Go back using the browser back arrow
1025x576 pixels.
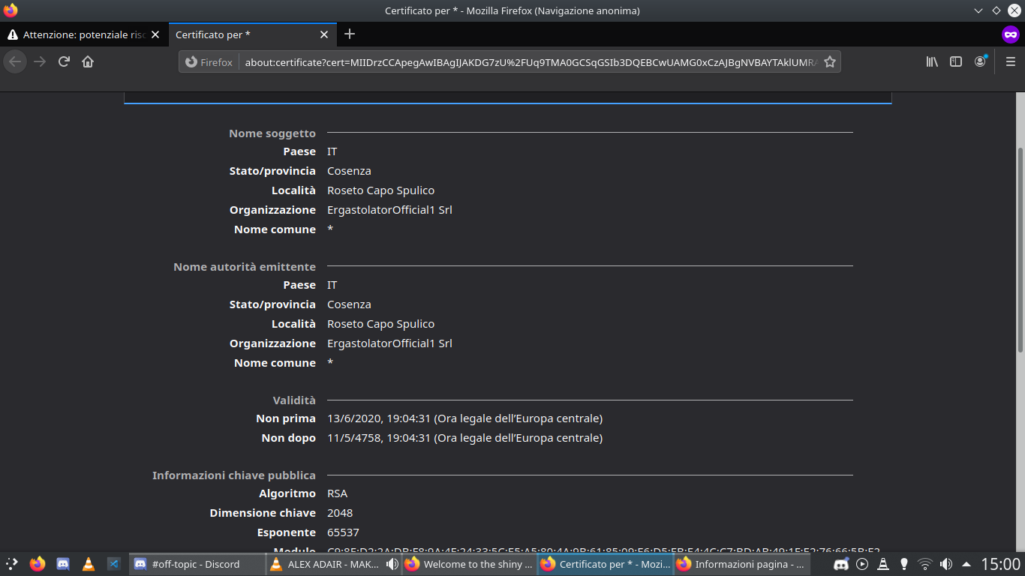[x=15, y=61]
